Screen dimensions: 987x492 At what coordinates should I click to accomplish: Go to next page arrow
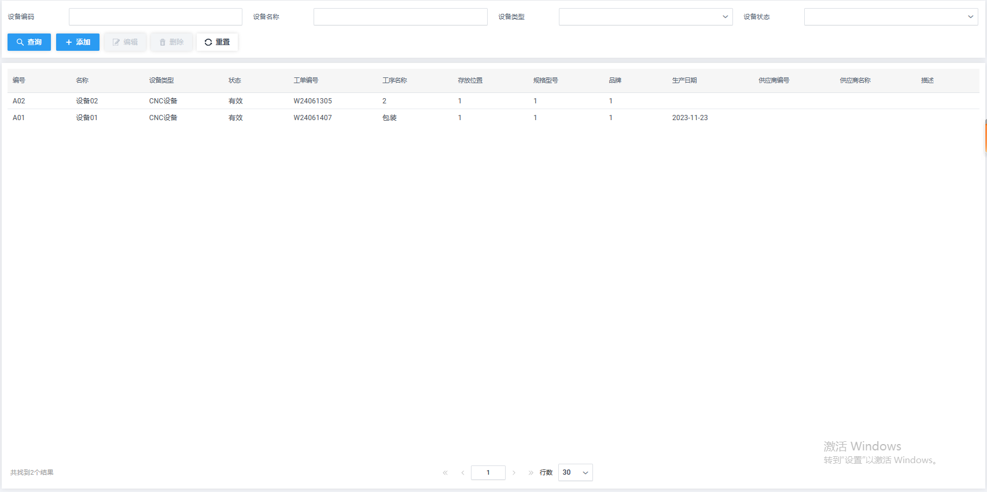pos(514,472)
